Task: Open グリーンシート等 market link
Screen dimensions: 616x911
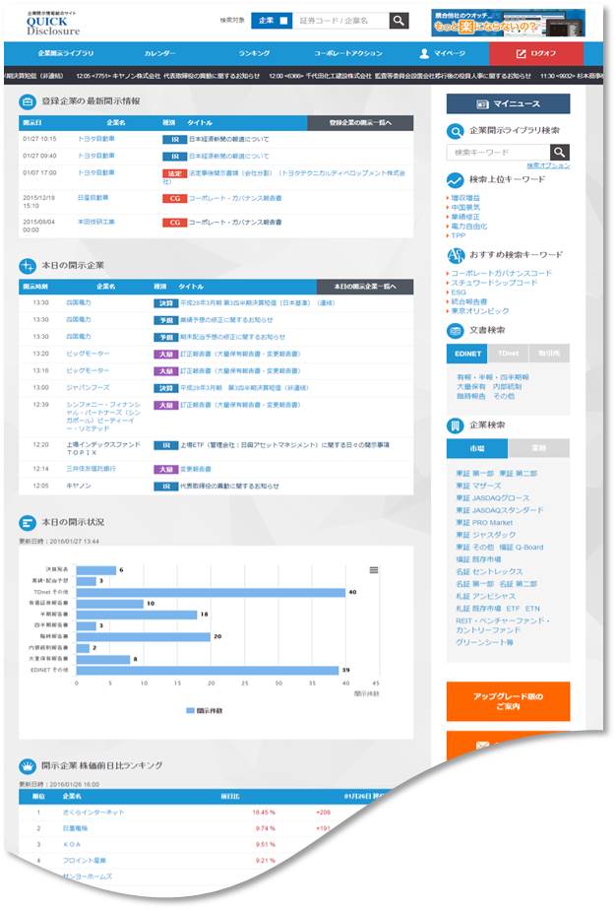Action: point(484,642)
